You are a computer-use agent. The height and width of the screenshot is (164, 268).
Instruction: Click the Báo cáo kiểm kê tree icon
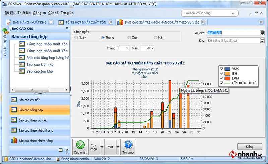[22, 64]
